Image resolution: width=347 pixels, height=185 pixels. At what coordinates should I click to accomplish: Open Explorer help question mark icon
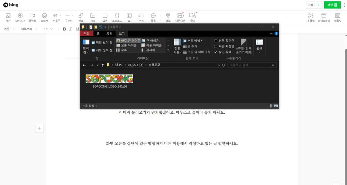(x=276, y=34)
